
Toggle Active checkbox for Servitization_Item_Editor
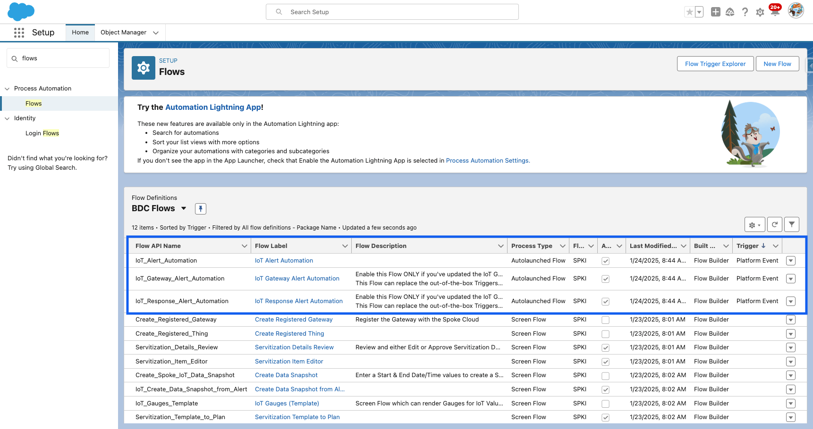(x=605, y=362)
